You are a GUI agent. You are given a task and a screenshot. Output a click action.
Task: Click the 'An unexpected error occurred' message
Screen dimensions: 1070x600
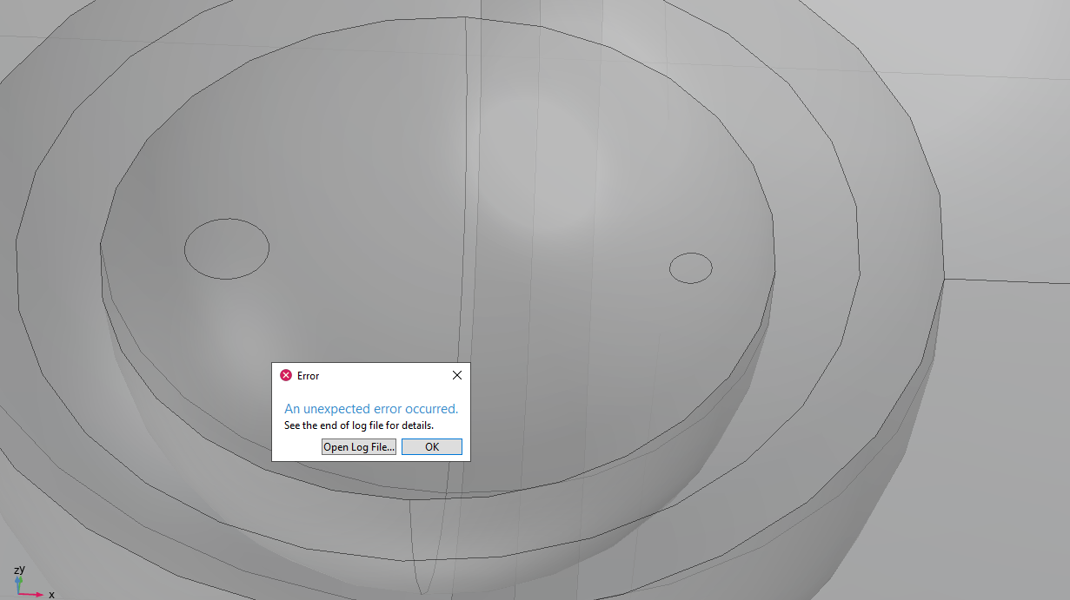click(x=371, y=409)
